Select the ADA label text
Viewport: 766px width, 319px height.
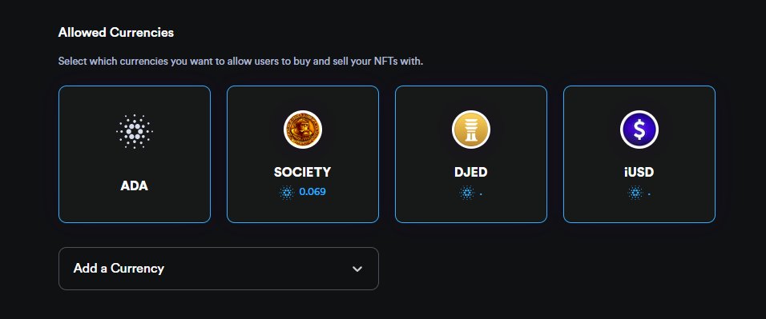[135, 185]
